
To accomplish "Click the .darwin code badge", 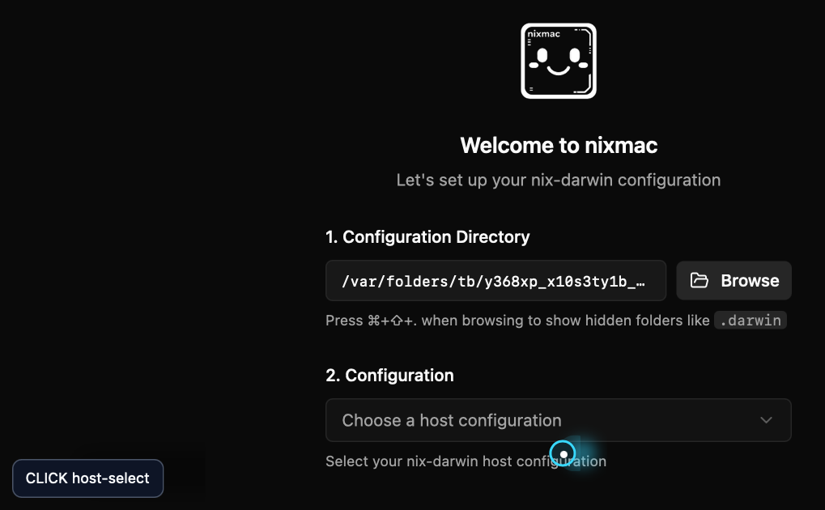I will coord(751,320).
